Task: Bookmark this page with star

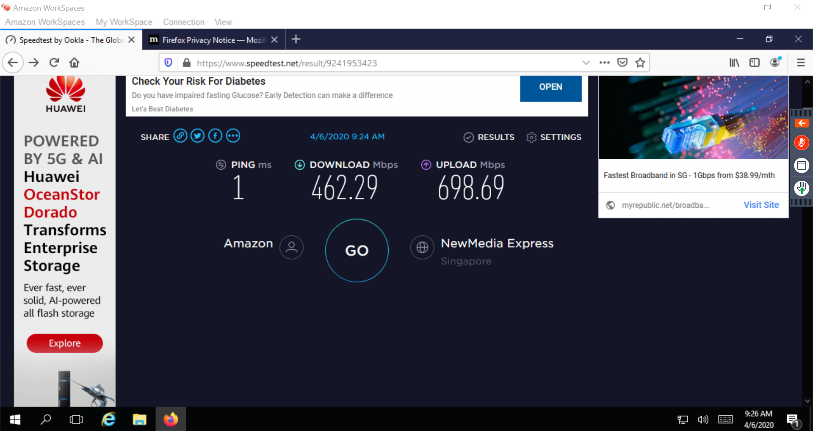Action: tap(640, 63)
